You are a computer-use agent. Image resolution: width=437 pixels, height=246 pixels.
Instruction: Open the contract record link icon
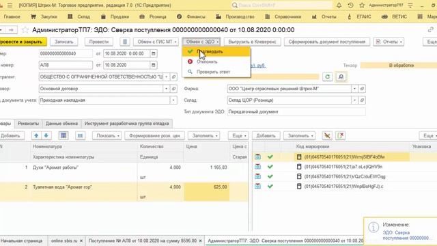click(173, 89)
